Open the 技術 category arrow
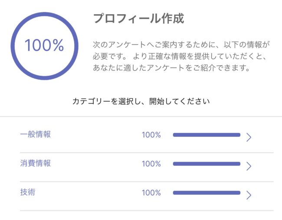The width and height of the screenshot is (282, 220). tap(249, 195)
